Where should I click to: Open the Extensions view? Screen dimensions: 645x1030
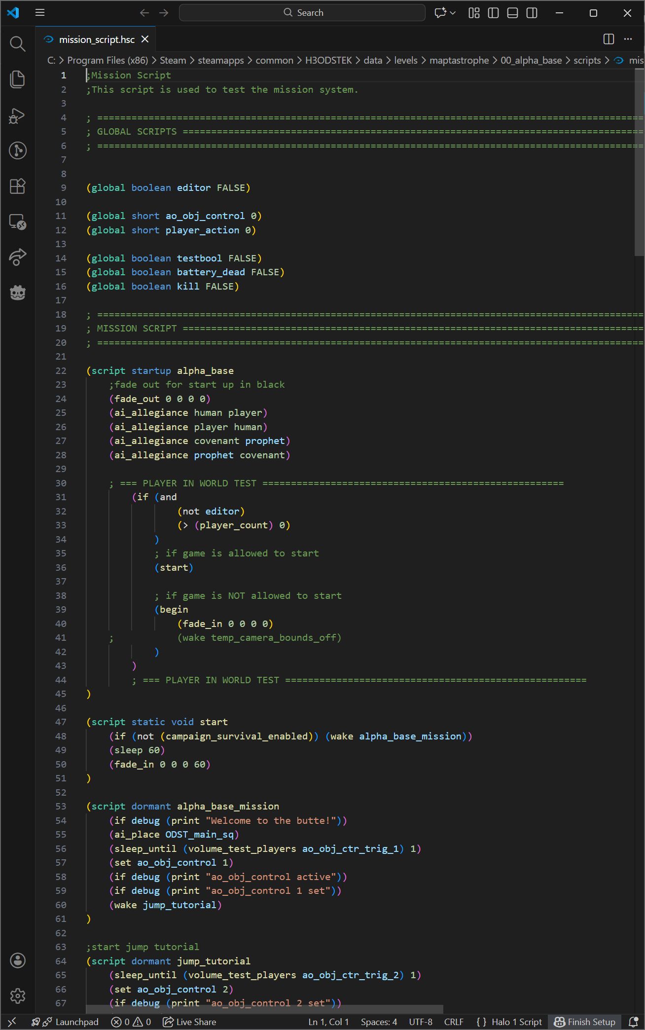click(17, 186)
